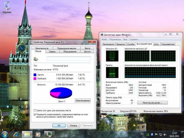This screenshot has height=138, width=184.
Task: Open Монитор ресурсов button
Action: (x=152, y=103)
